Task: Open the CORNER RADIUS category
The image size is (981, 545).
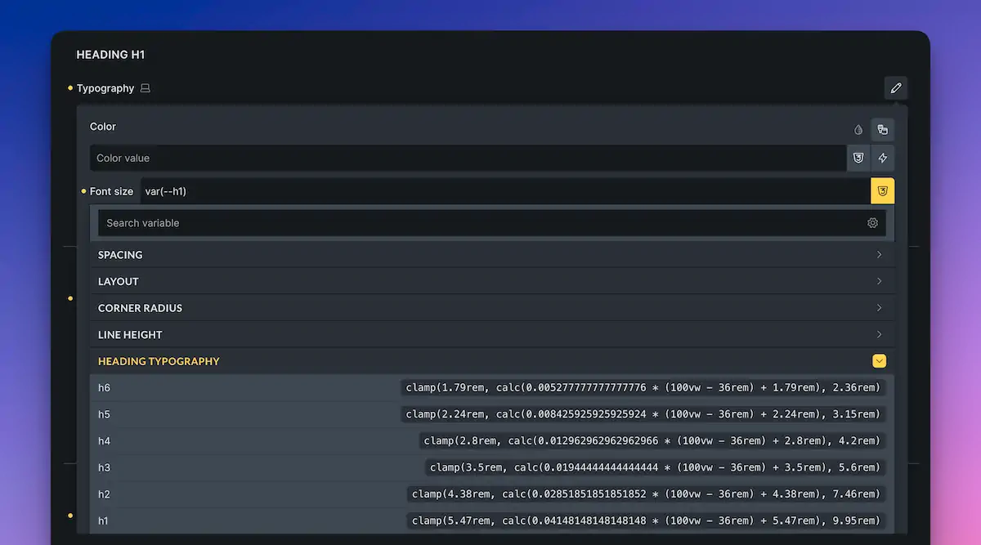Action: 490,307
